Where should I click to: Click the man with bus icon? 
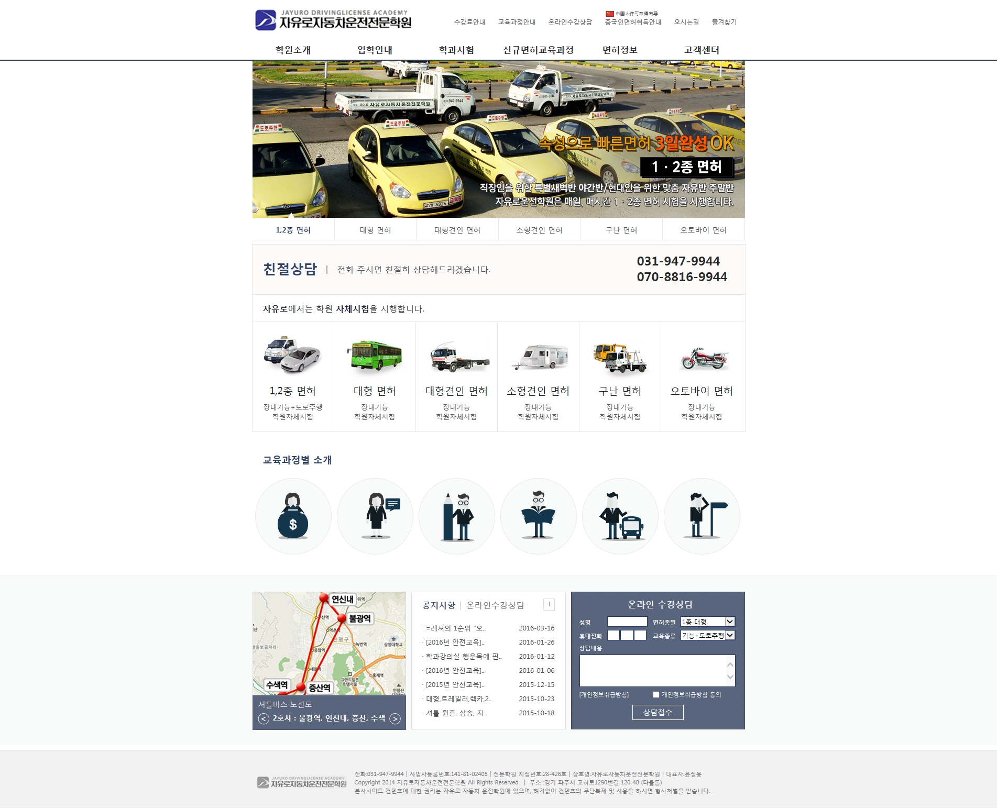click(x=620, y=516)
